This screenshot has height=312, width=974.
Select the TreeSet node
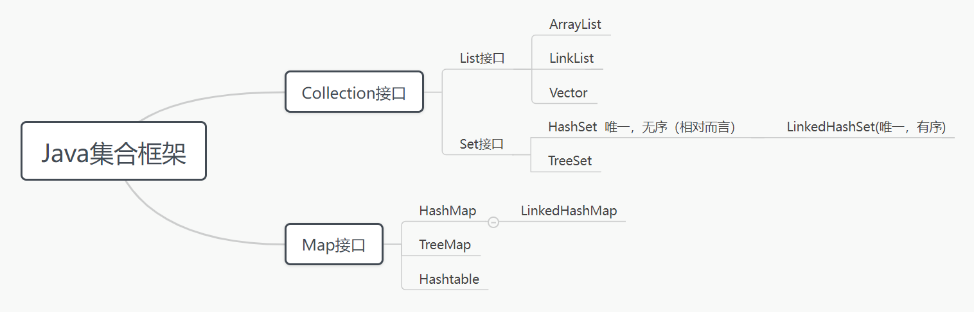pos(570,161)
